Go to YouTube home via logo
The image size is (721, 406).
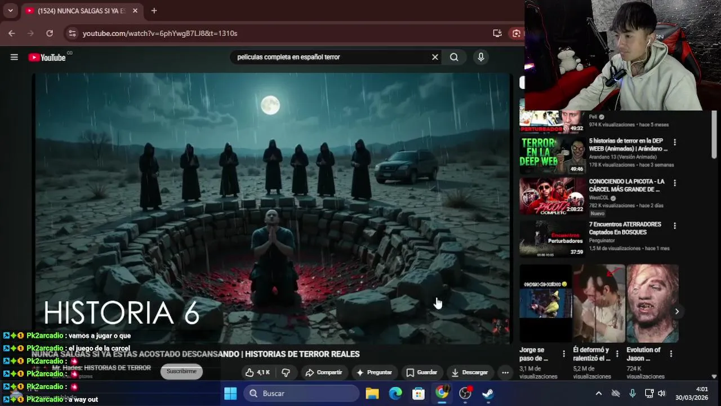[x=47, y=57]
